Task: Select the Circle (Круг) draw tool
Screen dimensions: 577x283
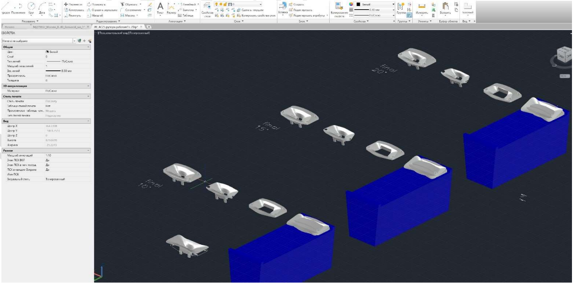Action: click(32, 9)
